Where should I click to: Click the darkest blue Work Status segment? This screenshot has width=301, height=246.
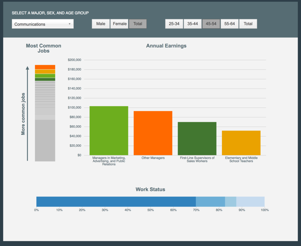point(116,202)
